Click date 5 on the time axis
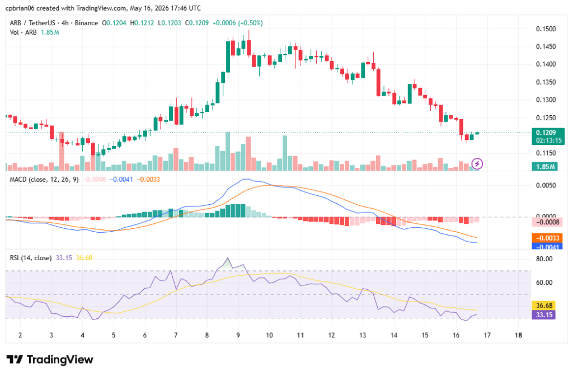The height and width of the screenshot is (376, 573). [114, 335]
